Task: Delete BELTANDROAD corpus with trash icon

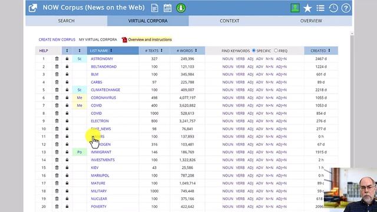Action: coord(57,67)
